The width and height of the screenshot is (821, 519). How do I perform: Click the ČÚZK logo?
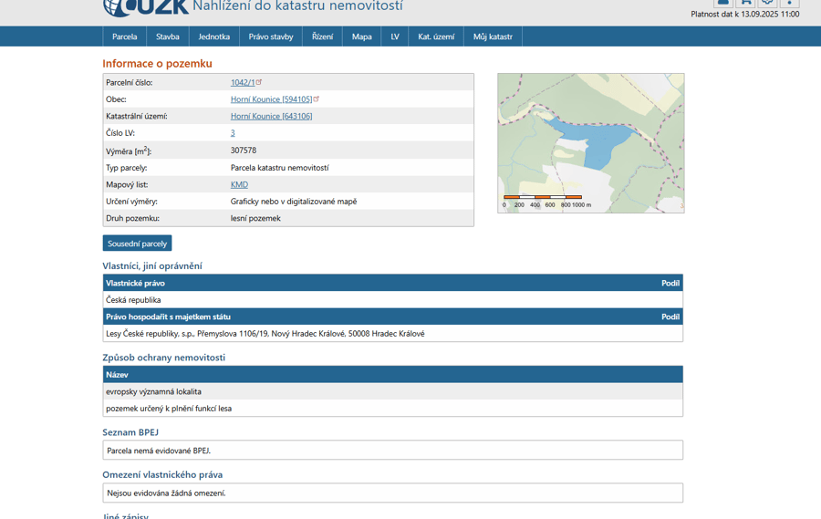coord(146,7)
